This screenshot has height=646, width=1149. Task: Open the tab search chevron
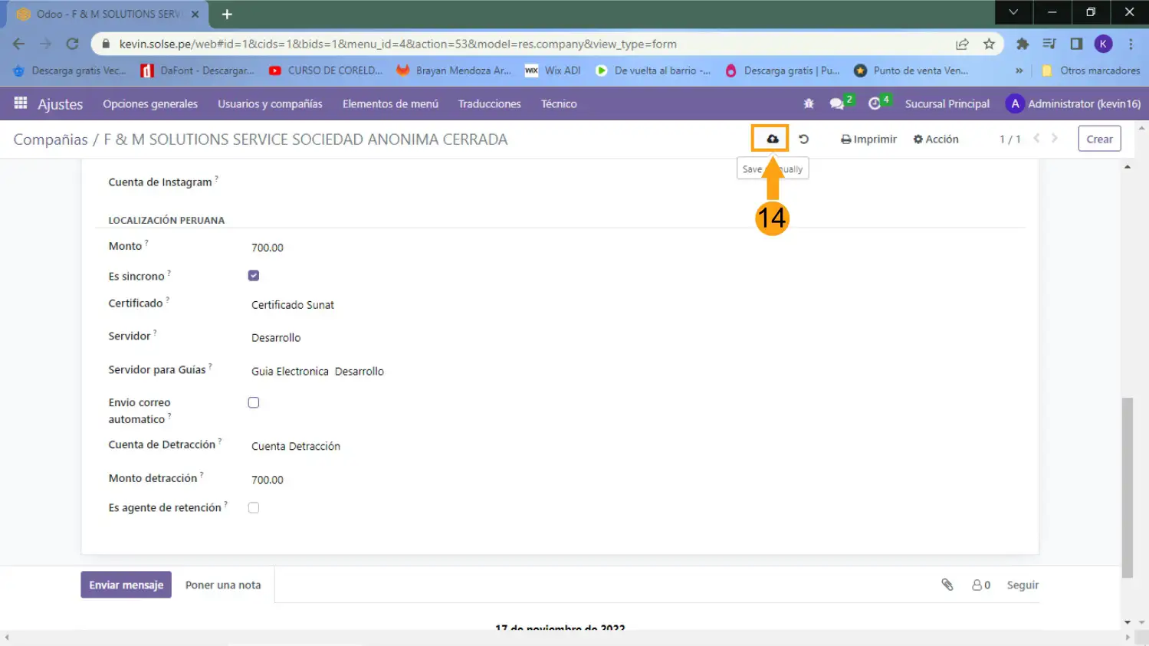coord(1013,12)
